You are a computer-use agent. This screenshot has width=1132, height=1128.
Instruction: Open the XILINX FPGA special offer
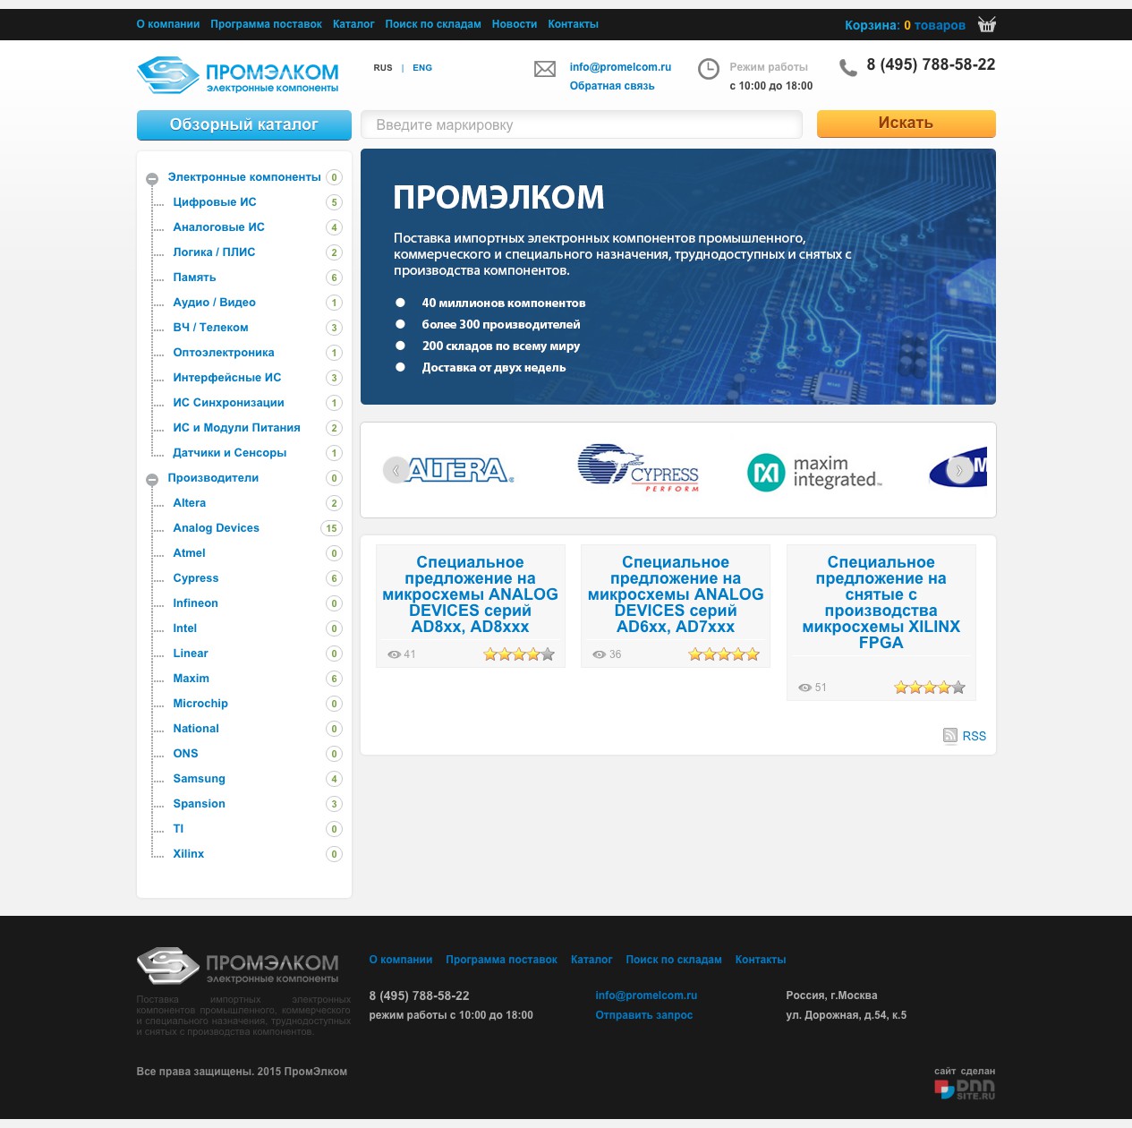tap(881, 602)
